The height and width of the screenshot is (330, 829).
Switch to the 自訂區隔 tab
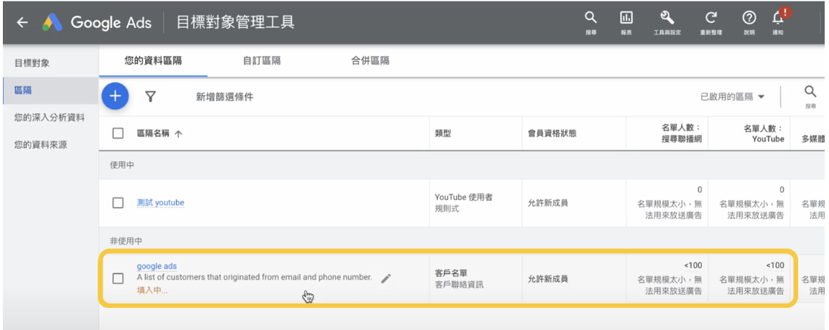click(x=261, y=61)
